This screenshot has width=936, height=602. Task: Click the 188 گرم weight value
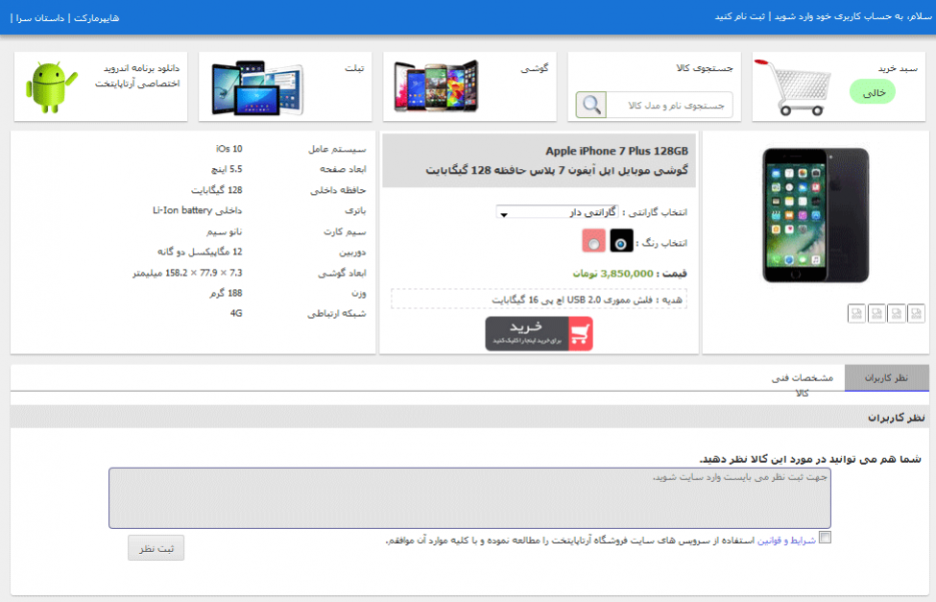click(x=227, y=293)
